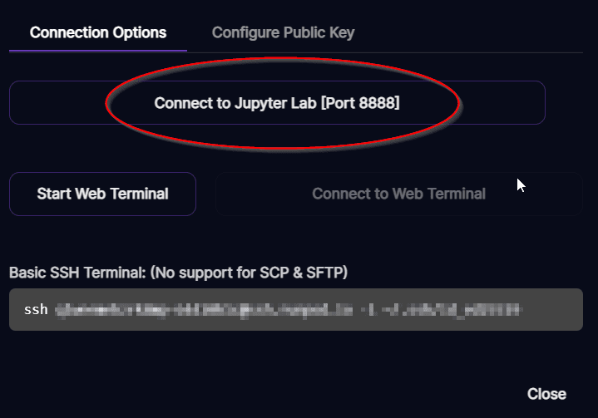598x418 pixels.
Task: Select the blurred SSH command text
Action: pyautogui.click(x=288, y=310)
